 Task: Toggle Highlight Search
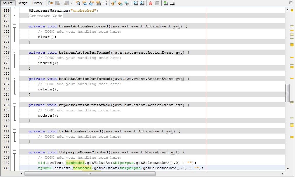[98, 3]
